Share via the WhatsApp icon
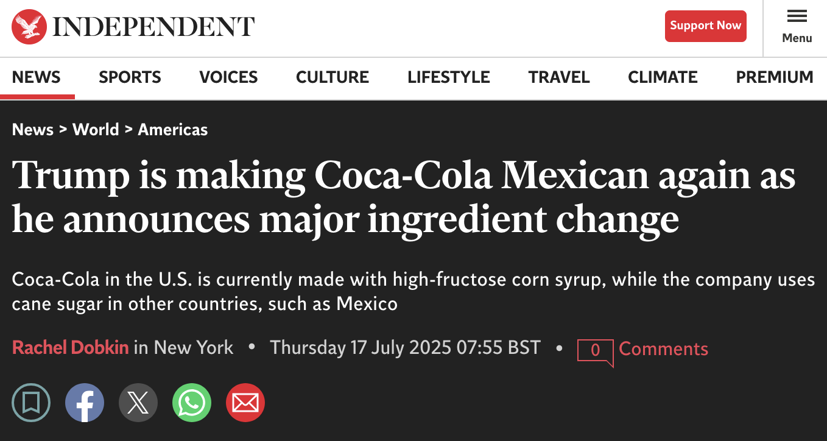Viewport: 827px width, 441px height. coord(192,403)
